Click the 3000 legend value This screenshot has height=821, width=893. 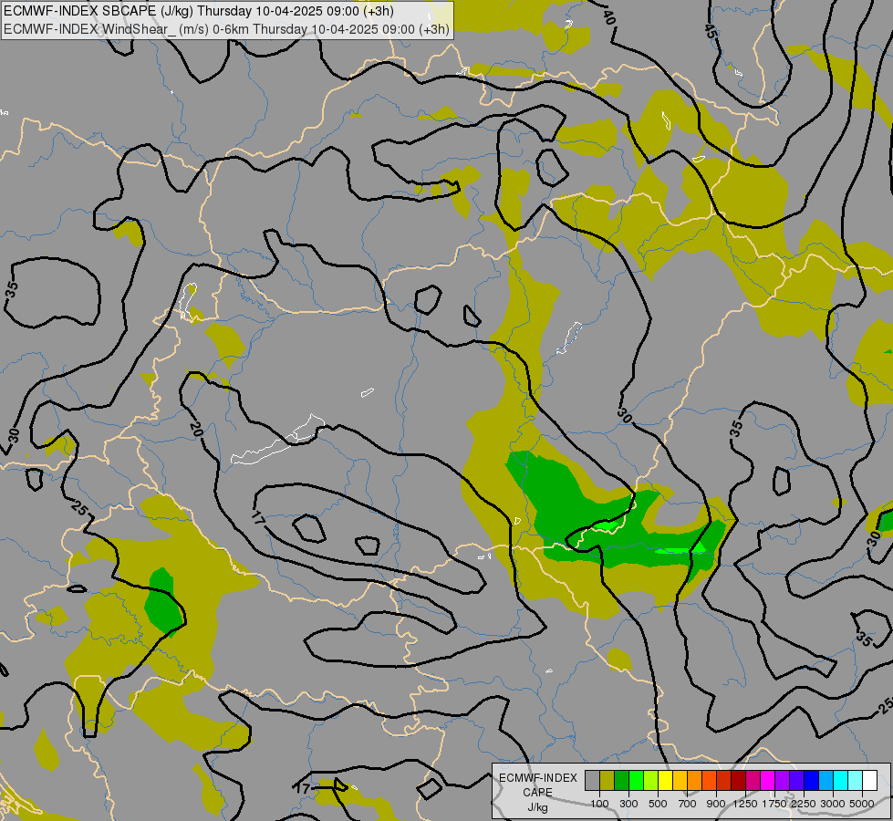[833, 804]
